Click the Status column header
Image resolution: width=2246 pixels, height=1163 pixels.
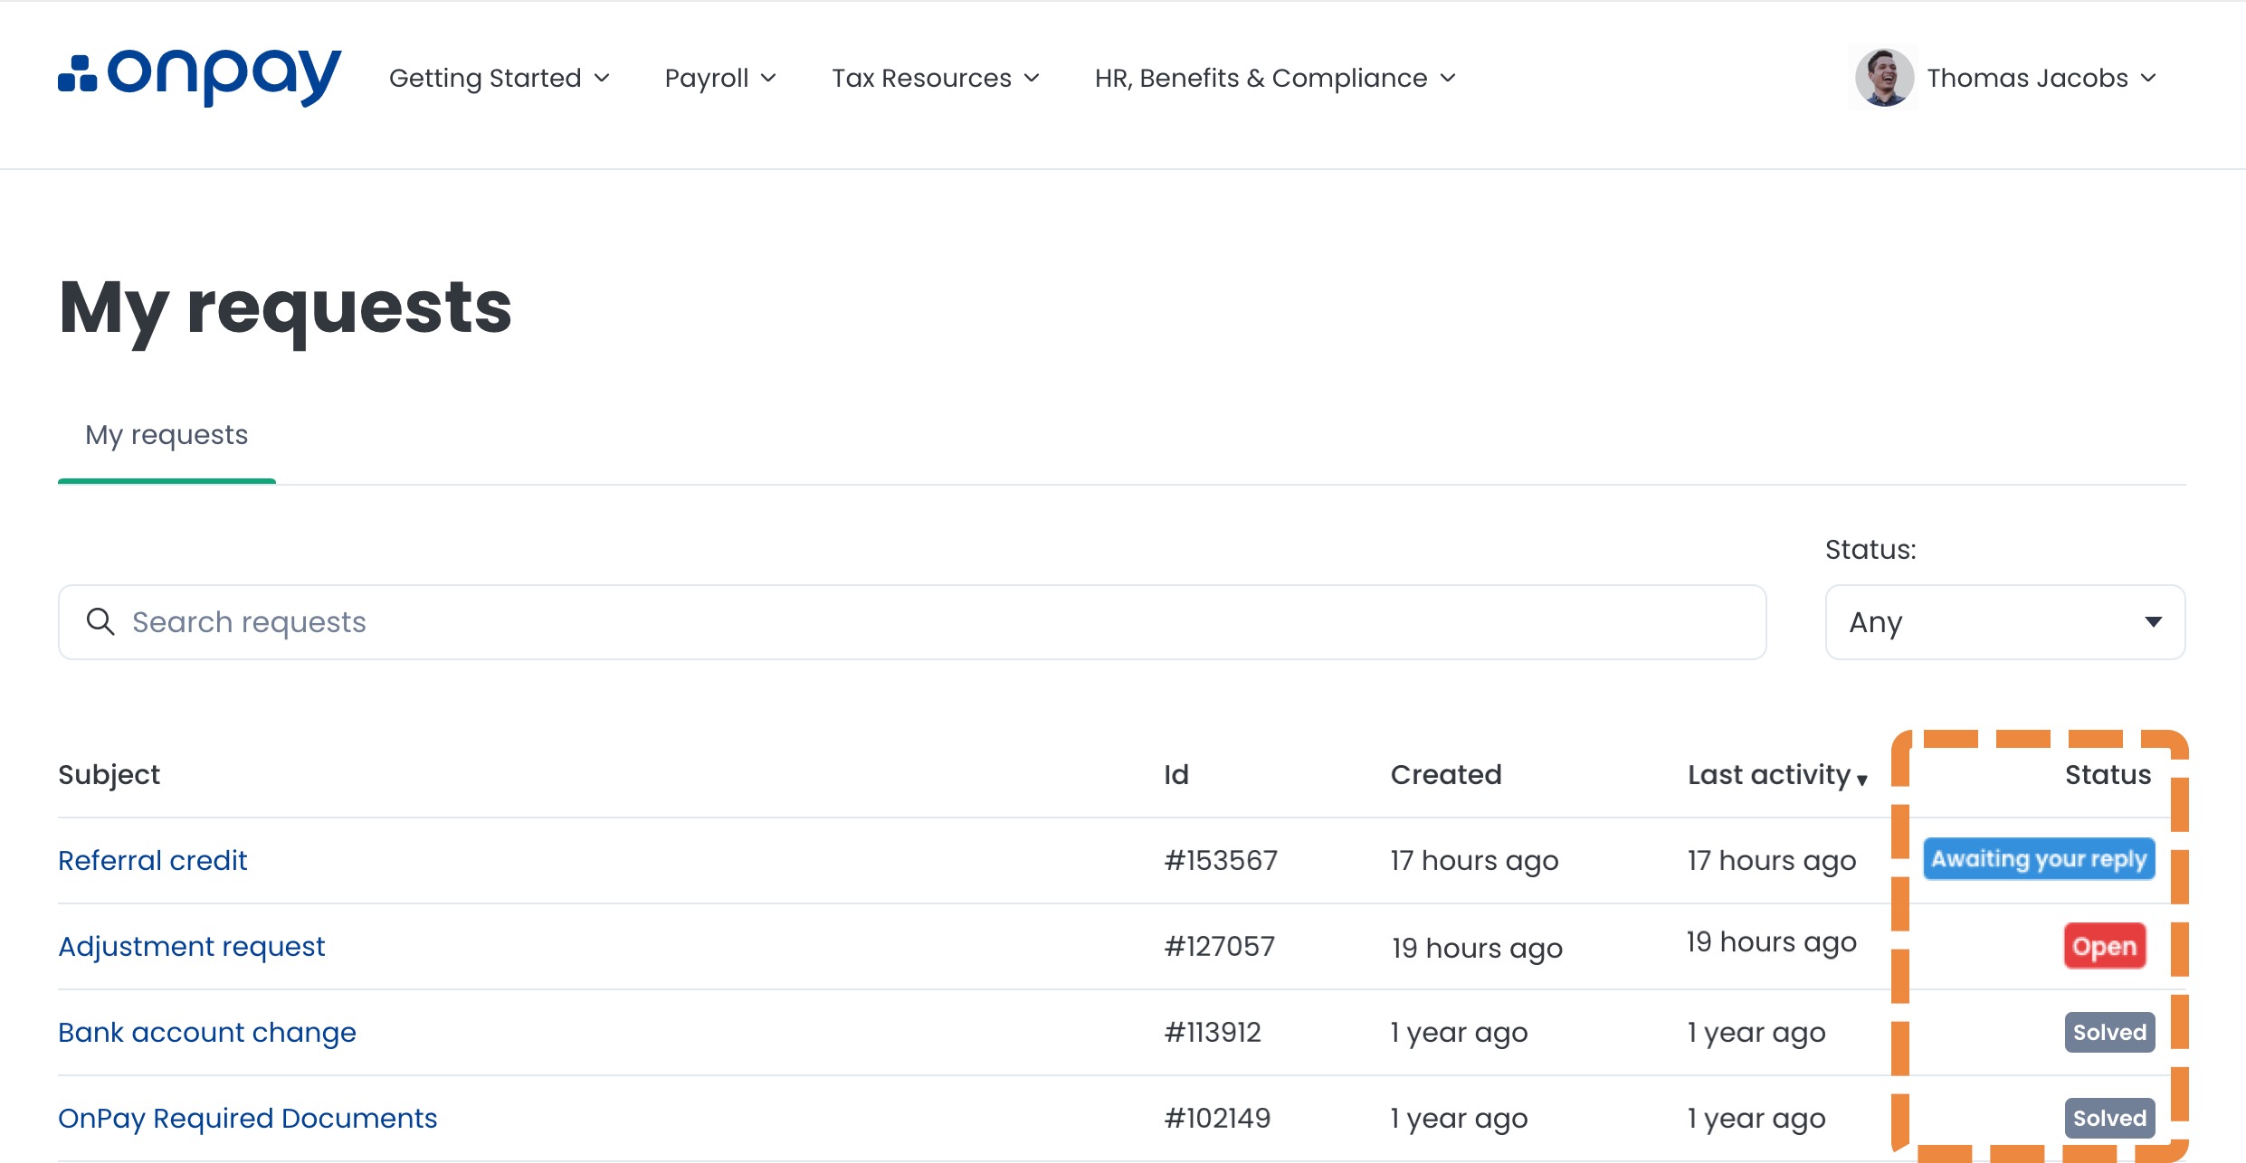2108,775
